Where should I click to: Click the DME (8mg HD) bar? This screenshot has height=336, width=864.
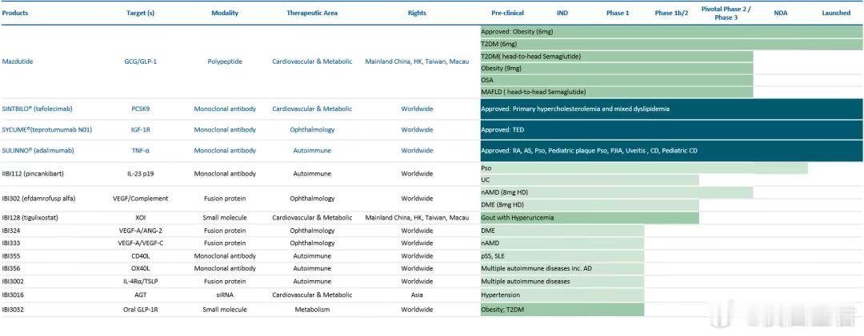[589, 205]
